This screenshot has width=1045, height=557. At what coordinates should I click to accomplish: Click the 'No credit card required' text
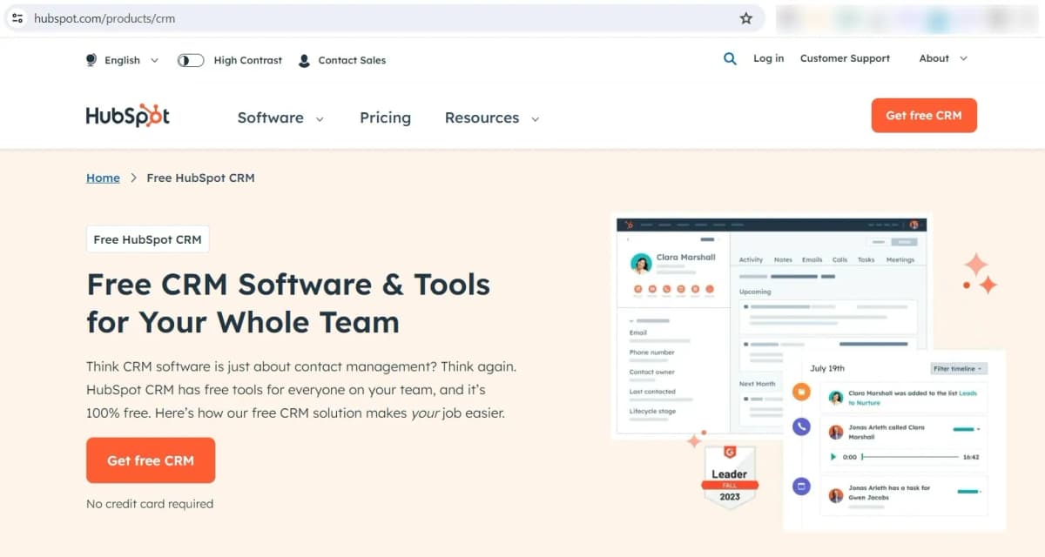pyautogui.click(x=150, y=504)
